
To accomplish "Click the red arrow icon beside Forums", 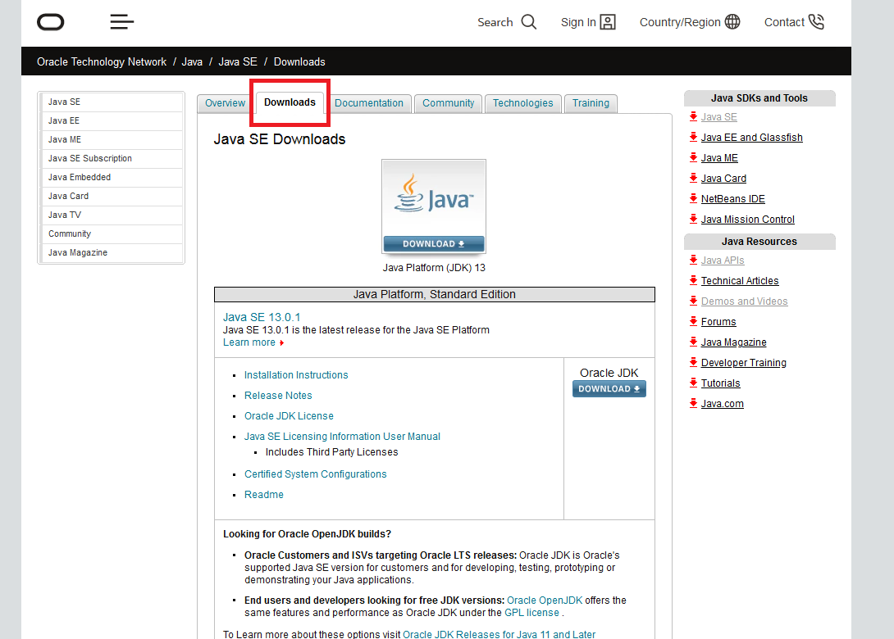I will coord(693,321).
